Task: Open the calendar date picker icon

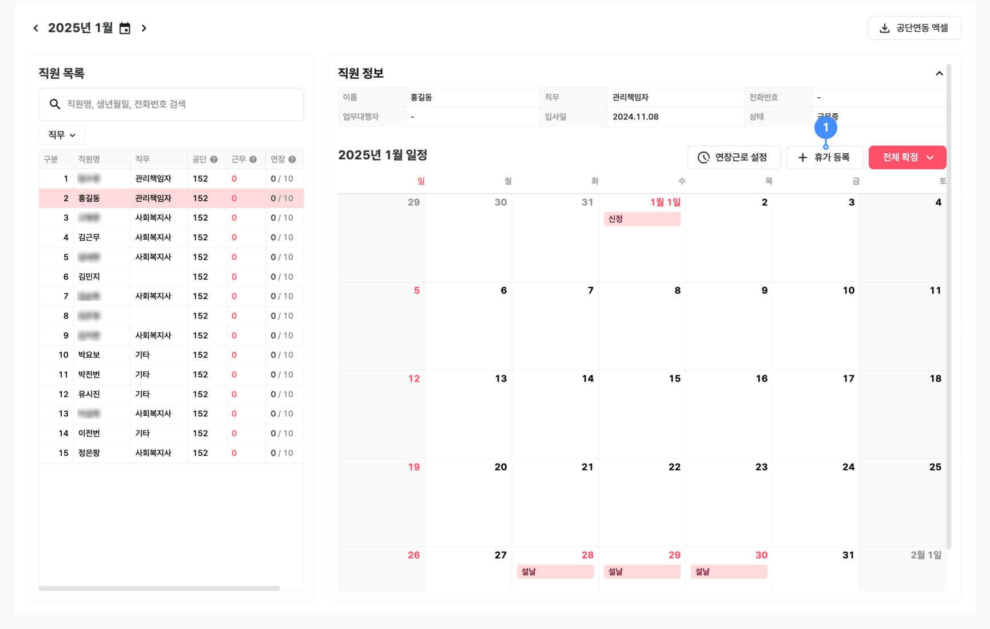Action: pos(125,28)
